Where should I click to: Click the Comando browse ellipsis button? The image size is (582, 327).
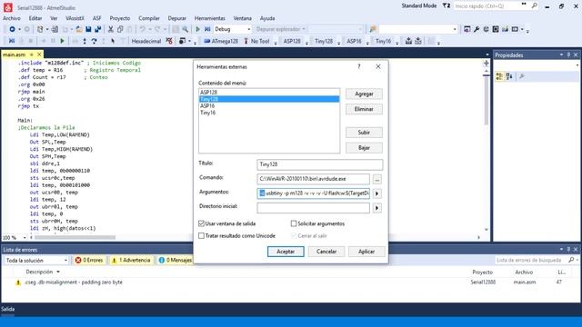click(x=376, y=179)
